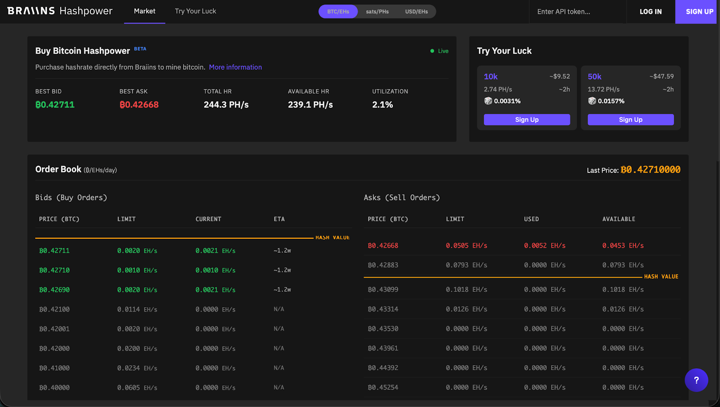Click Sign Up under the 10k package
720x407 pixels.
[x=527, y=120]
